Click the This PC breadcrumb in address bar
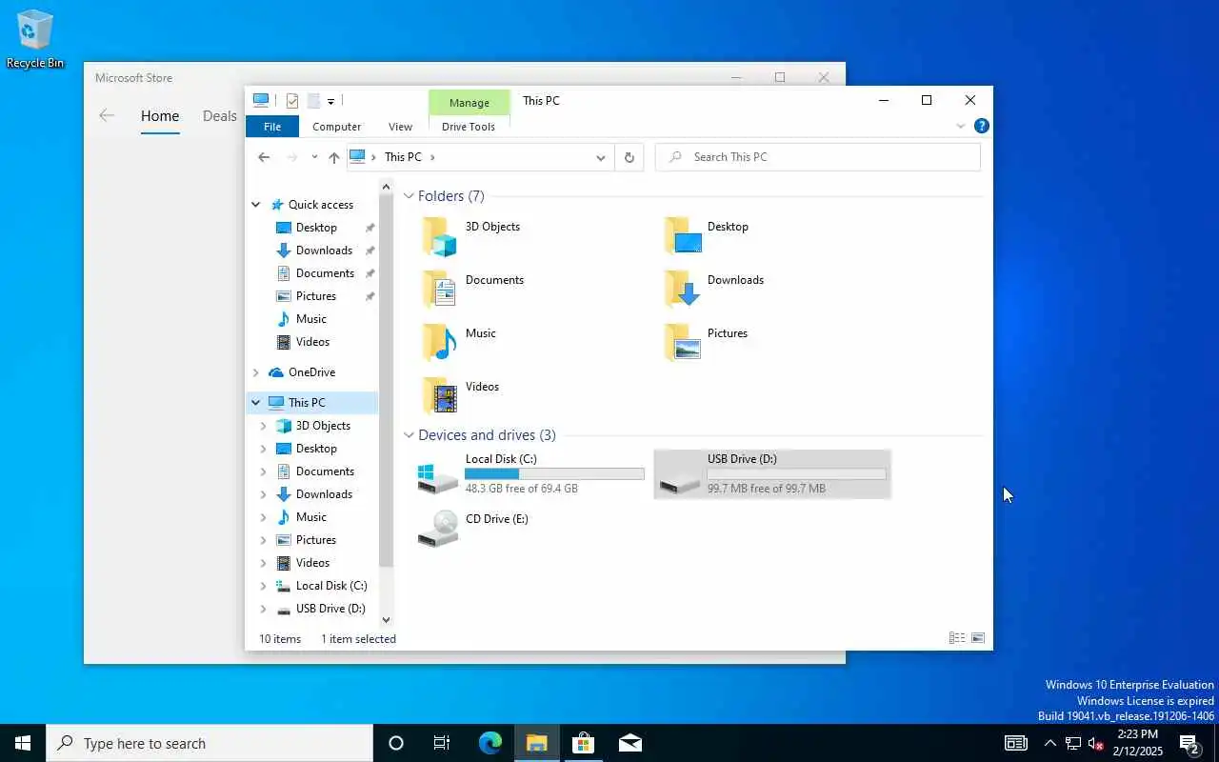 [403, 157]
